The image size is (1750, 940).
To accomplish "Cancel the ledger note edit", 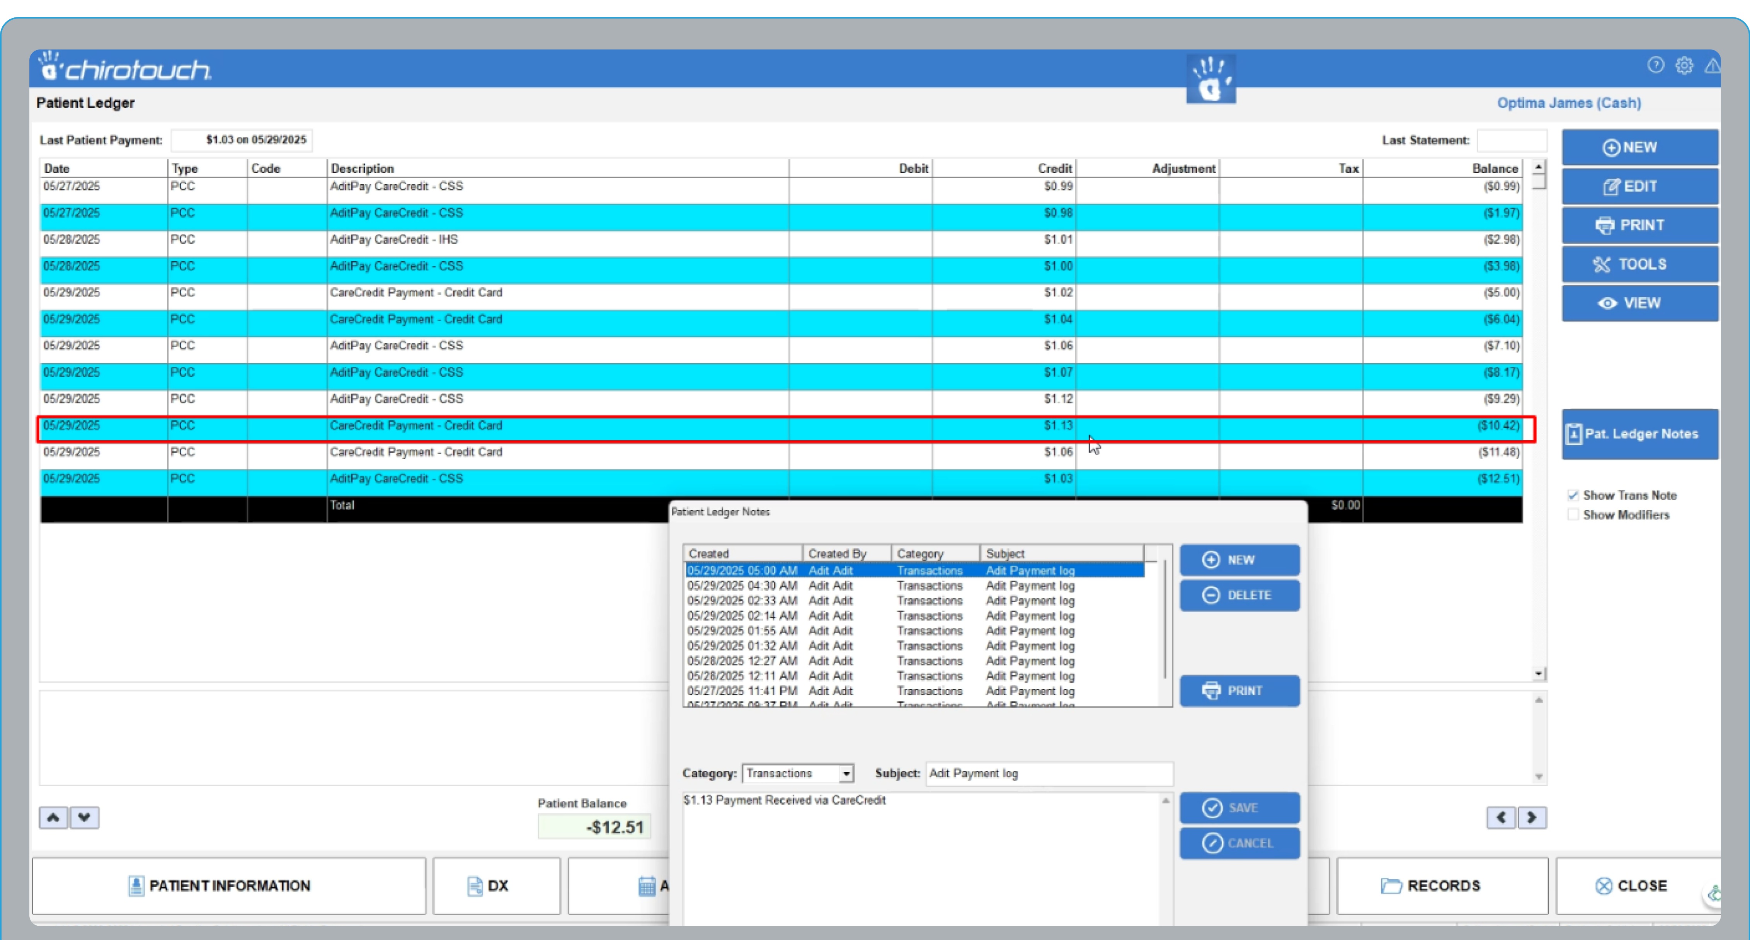I will pyautogui.click(x=1240, y=843).
